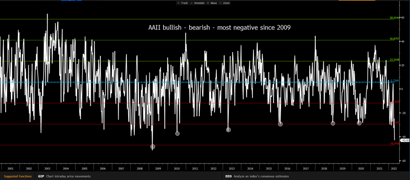The image size is (410, 180).
Task: Click the 2009 low circle marker
Action: [153, 147]
